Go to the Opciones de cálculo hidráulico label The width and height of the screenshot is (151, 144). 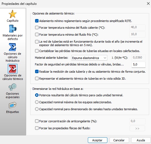pos(13,57)
